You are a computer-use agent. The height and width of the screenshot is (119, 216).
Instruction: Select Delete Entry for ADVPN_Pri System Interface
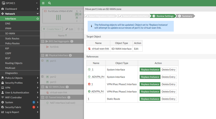[x=168, y=77]
